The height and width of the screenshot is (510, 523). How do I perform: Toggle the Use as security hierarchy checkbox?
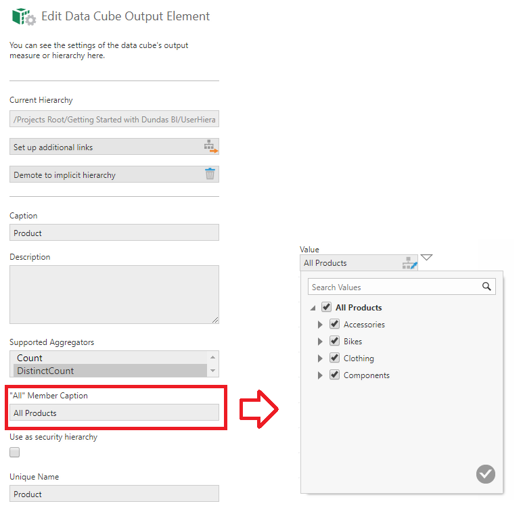[15, 453]
